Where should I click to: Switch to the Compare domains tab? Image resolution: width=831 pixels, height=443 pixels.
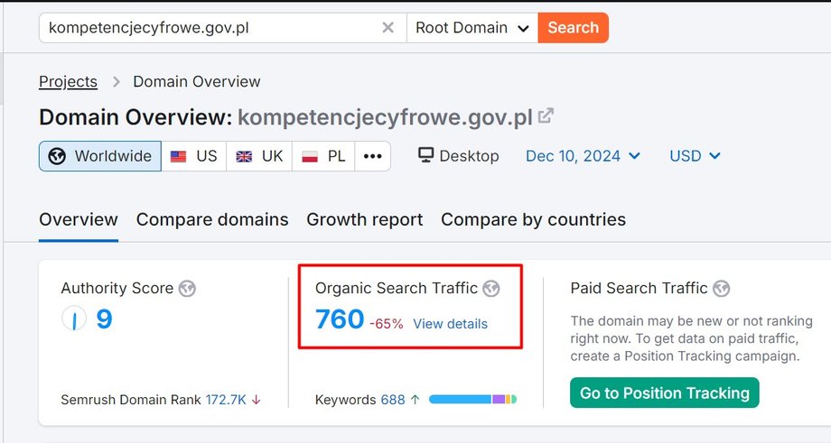point(212,219)
